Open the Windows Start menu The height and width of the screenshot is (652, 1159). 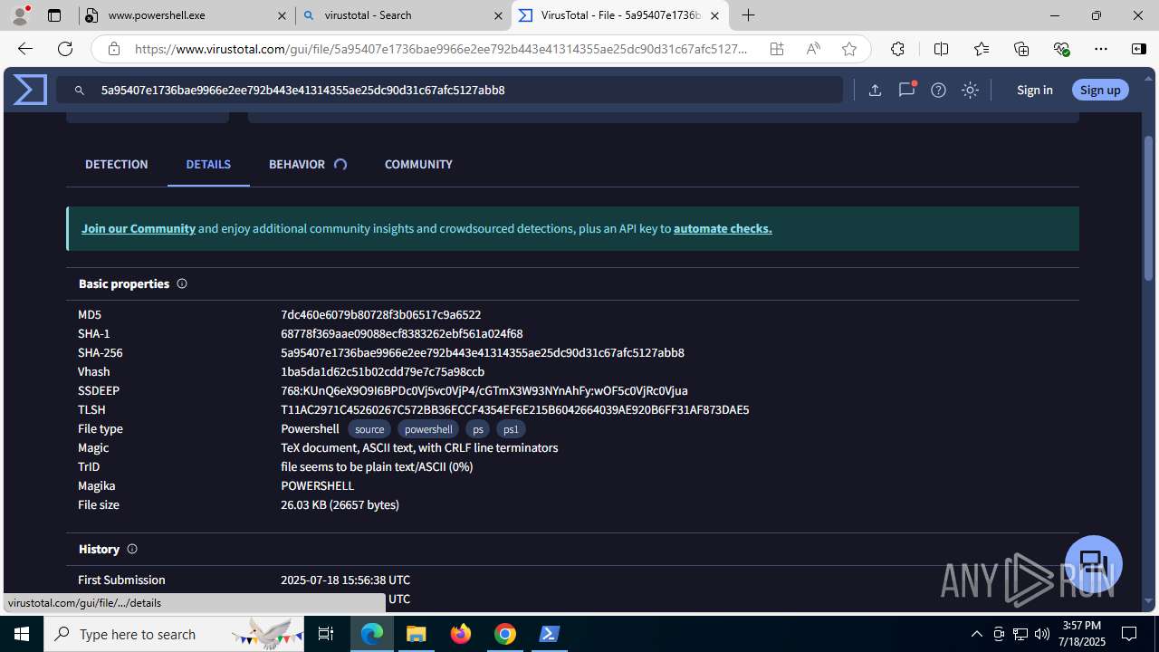click(22, 634)
